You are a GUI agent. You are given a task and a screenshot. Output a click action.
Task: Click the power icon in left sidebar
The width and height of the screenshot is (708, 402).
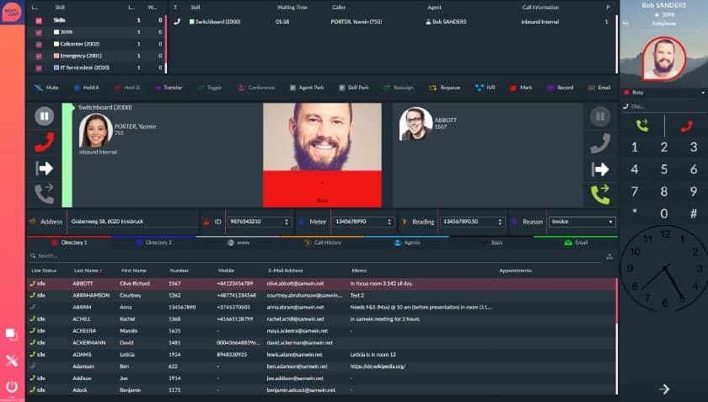(12, 387)
